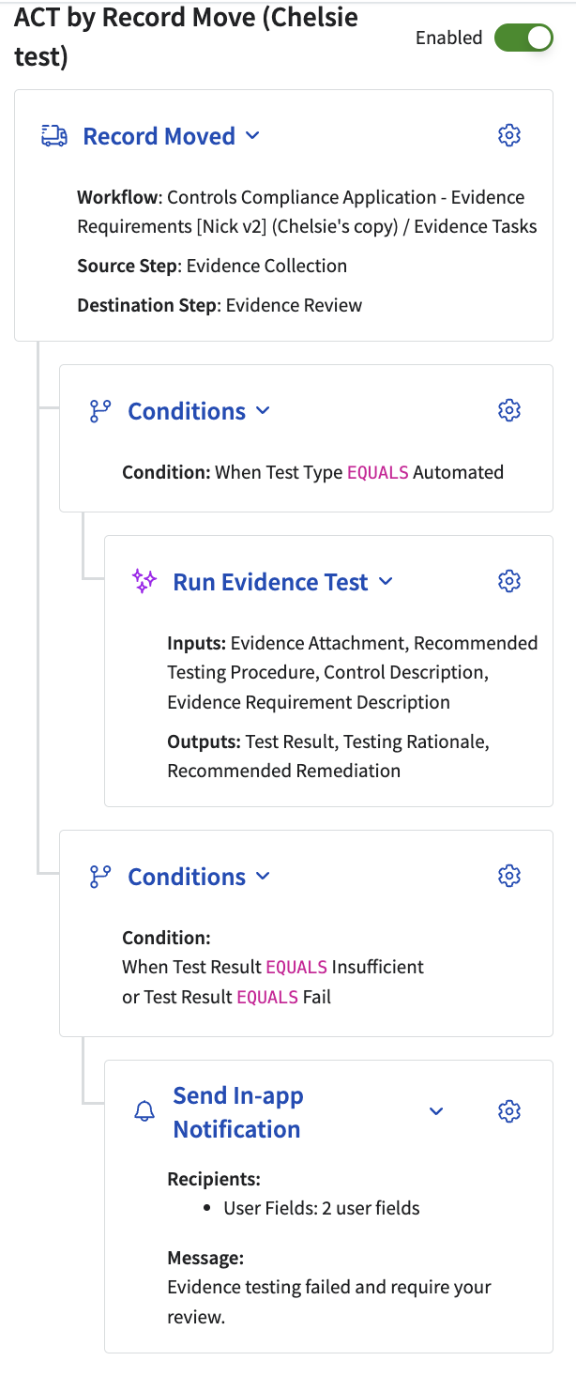Turn off the Enabled automation toggle
The width and height of the screenshot is (576, 1376).
(x=524, y=38)
